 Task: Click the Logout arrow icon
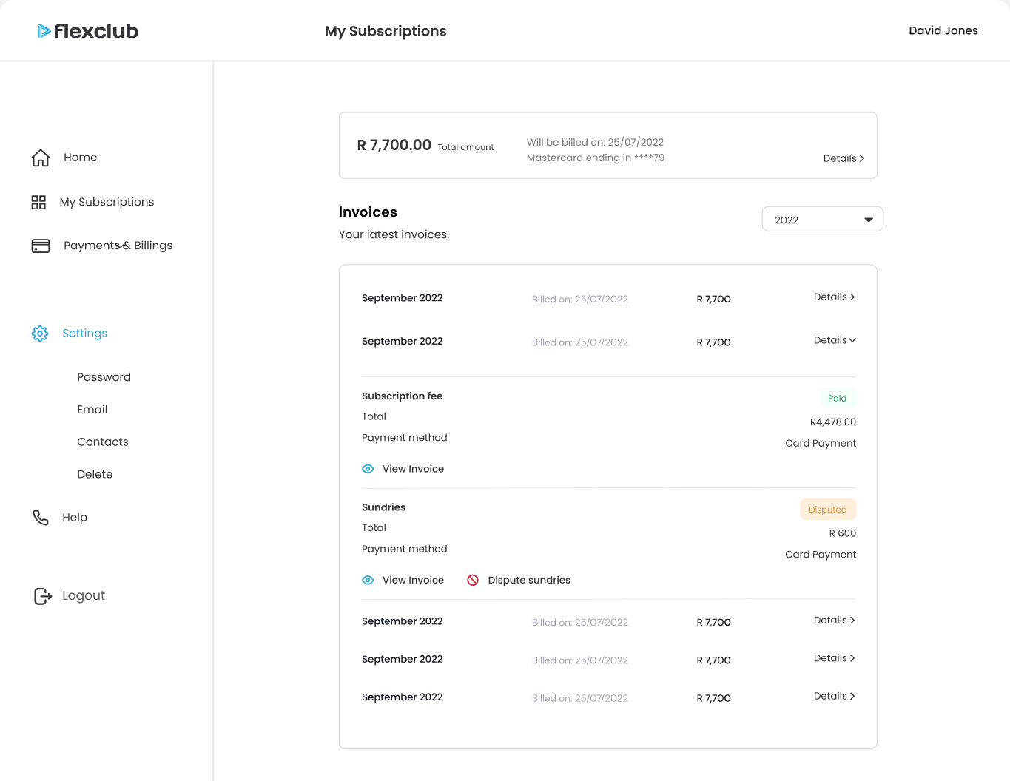[x=43, y=596]
